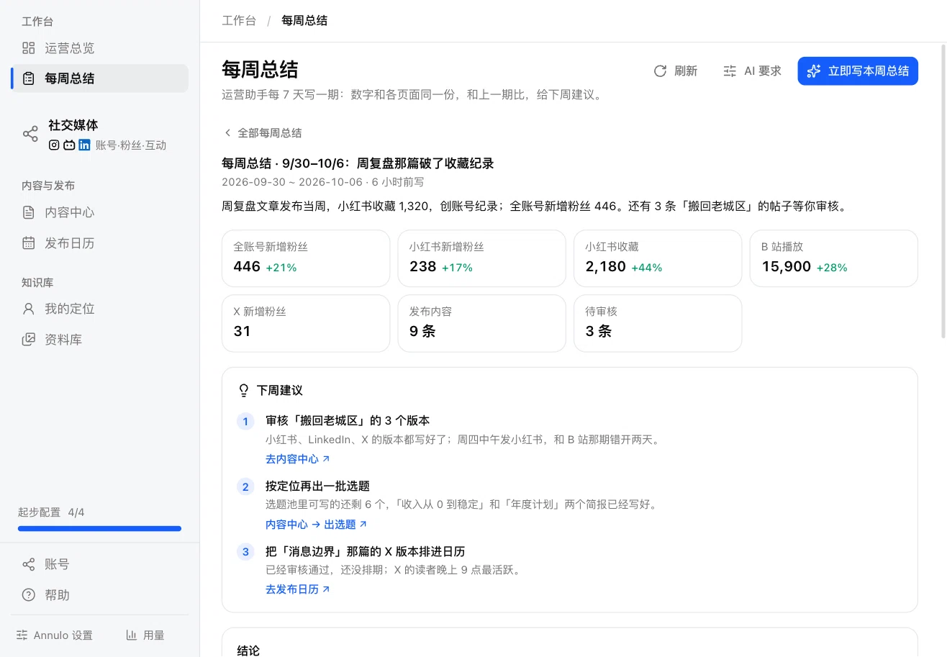
Task: Refresh the weekly summary via 刷新
Action: click(x=675, y=71)
